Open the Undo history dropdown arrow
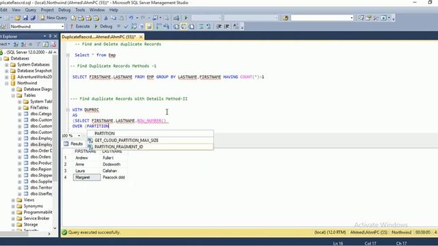 pyautogui.click(x=137, y=18)
